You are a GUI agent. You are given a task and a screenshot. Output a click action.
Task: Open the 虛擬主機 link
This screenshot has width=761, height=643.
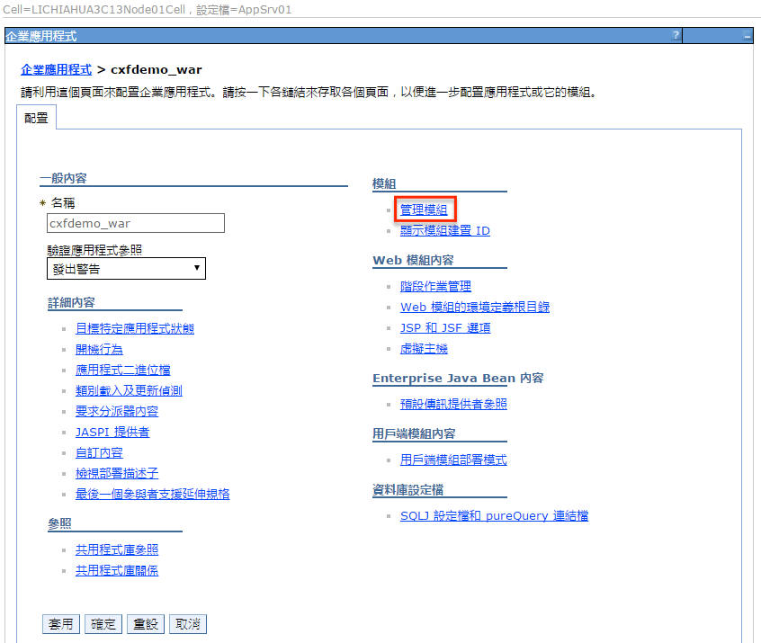424,349
